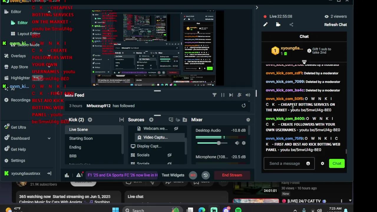Click the green Chat send button
Image resolution: width=377 pixels, height=212 pixels.
(x=337, y=163)
